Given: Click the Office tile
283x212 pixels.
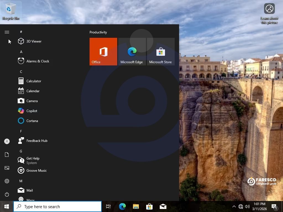Looking at the screenshot, I should click(x=103, y=52).
